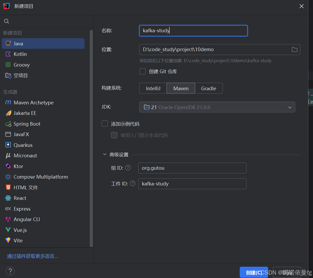
Task: Enable the Create Git repository checkbox
Action: click(x=143, y=71)
